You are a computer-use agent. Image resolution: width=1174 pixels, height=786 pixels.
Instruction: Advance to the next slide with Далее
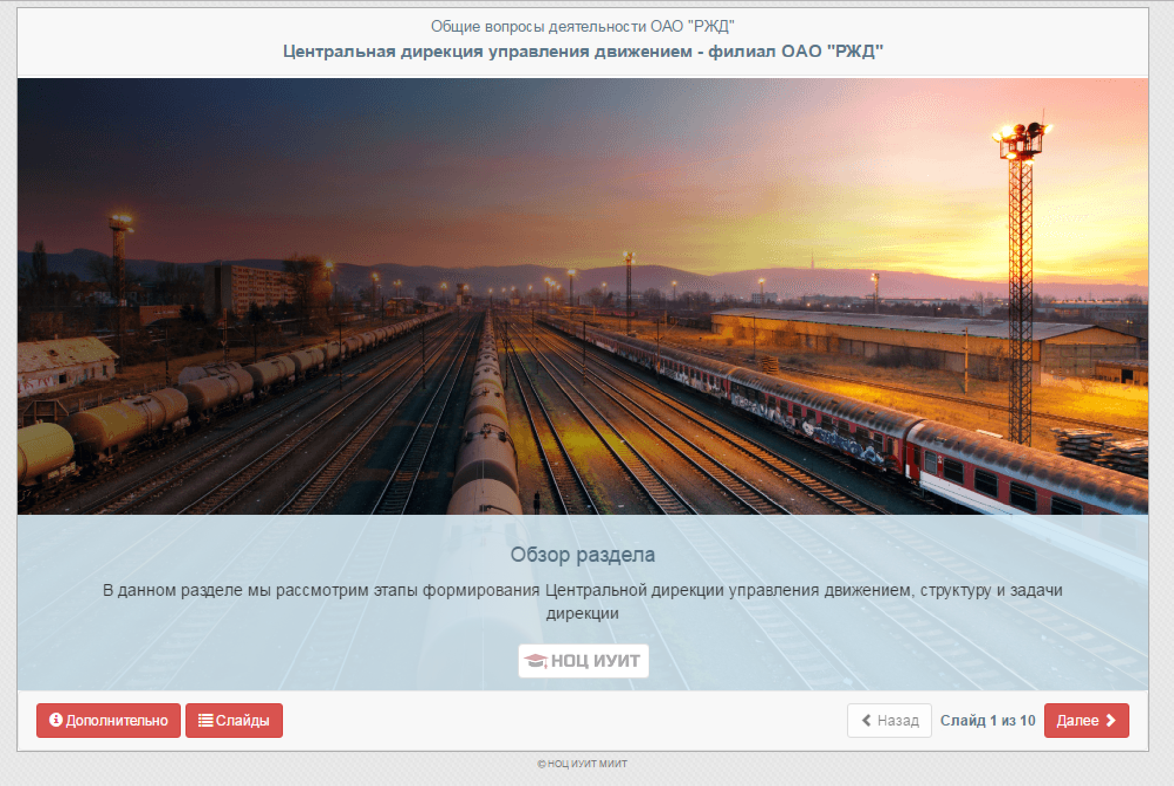[x=1086, y=720]
